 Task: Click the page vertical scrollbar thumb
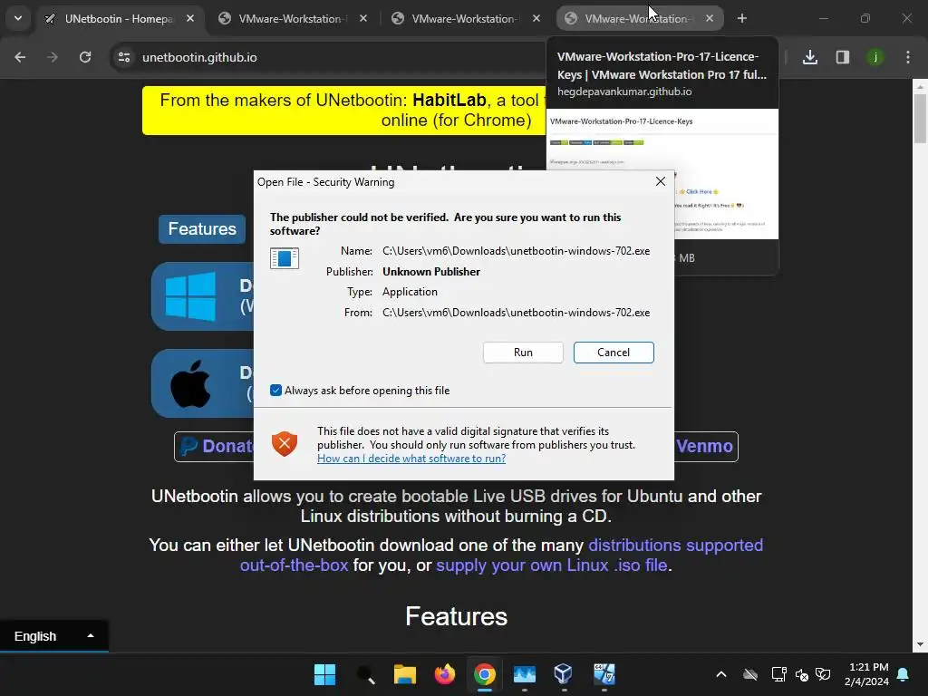(x=920, y=119)
